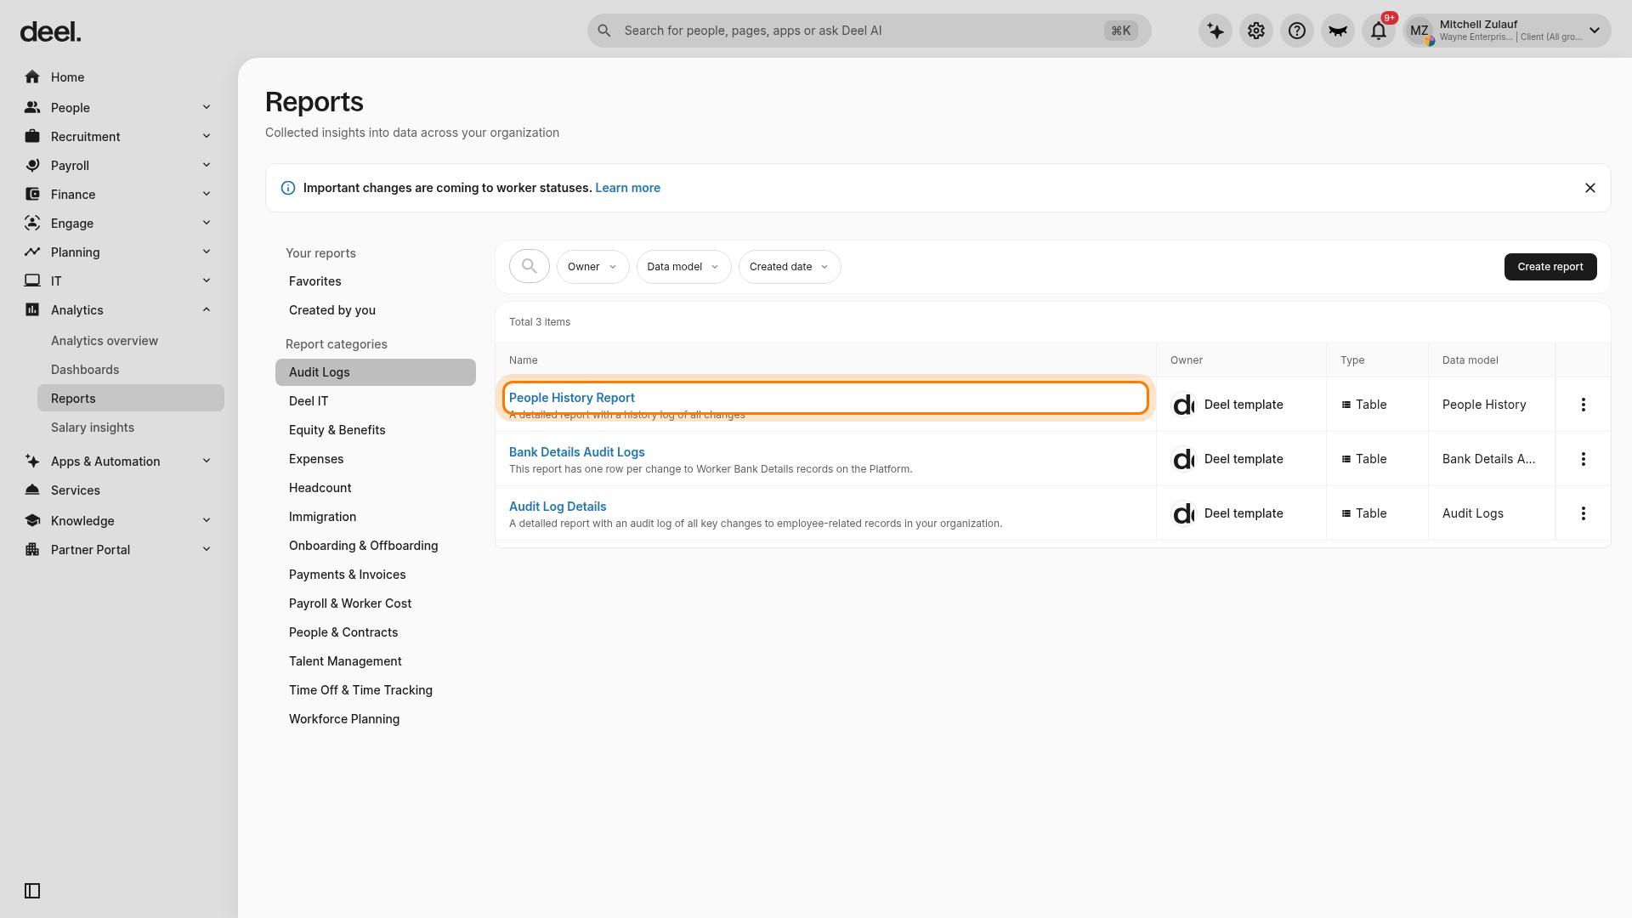
Task: Open three-dot menu for People History Report
Action: tap(1584, 405)
